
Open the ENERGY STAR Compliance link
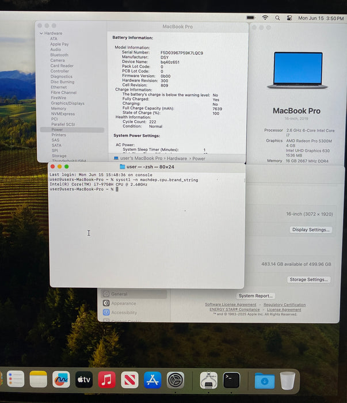(x=235, y=310)
